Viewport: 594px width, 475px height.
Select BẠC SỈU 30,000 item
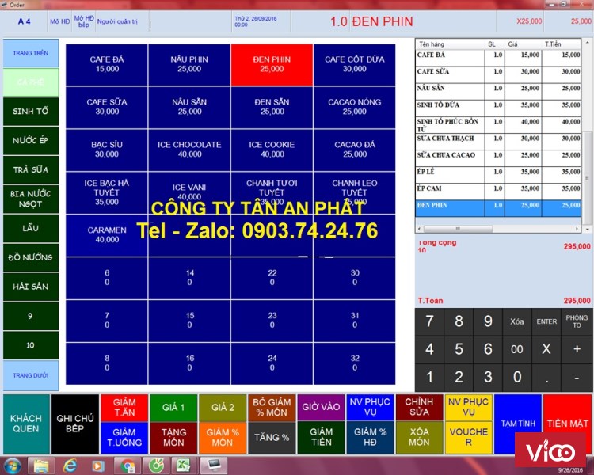pyautogui.click(x=107, y=150)
